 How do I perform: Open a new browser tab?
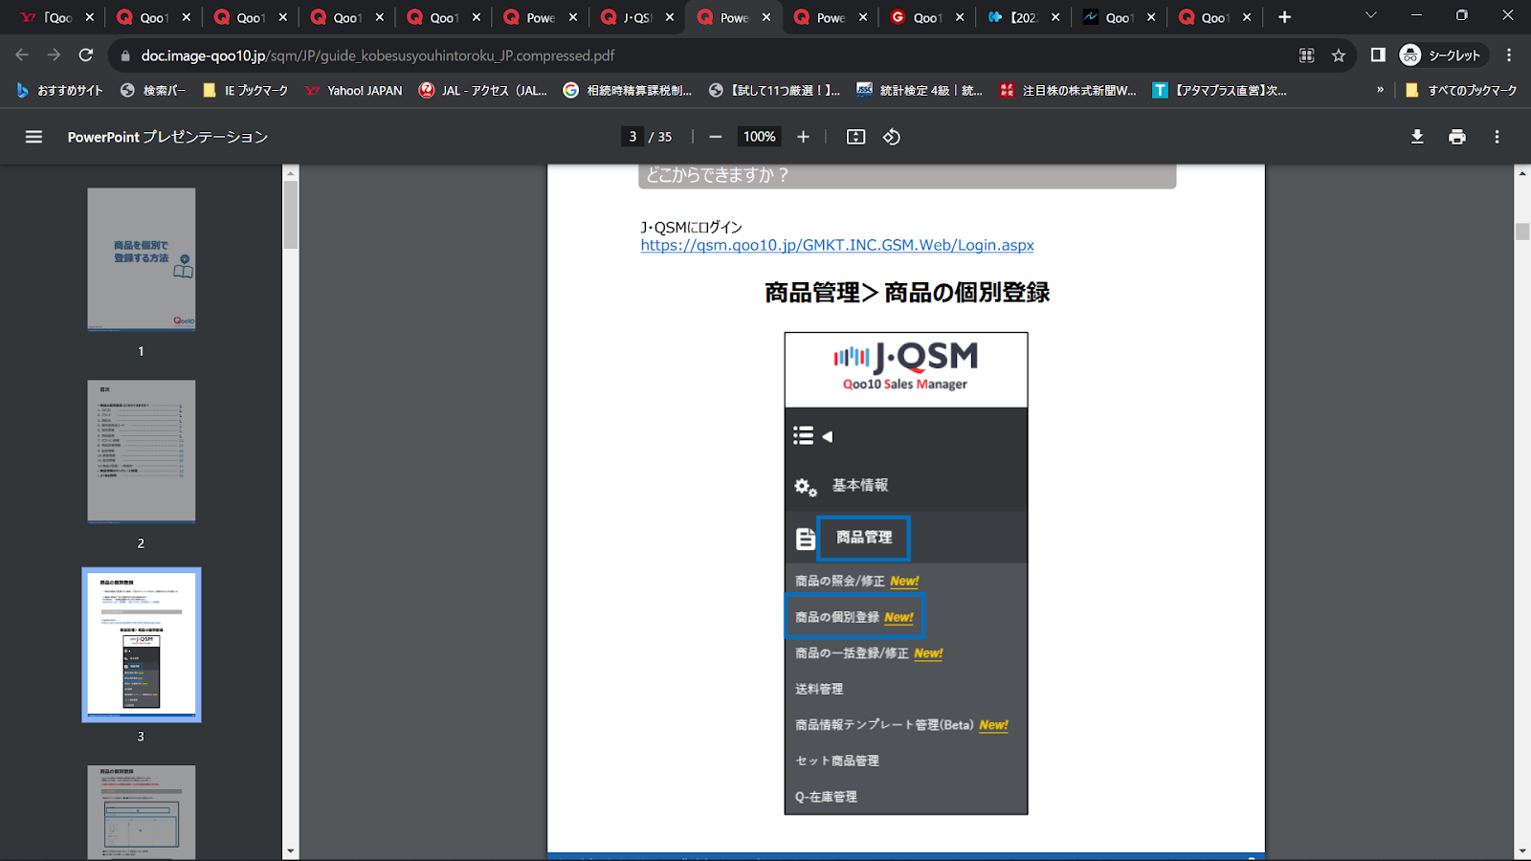[x=1284, y=17]
